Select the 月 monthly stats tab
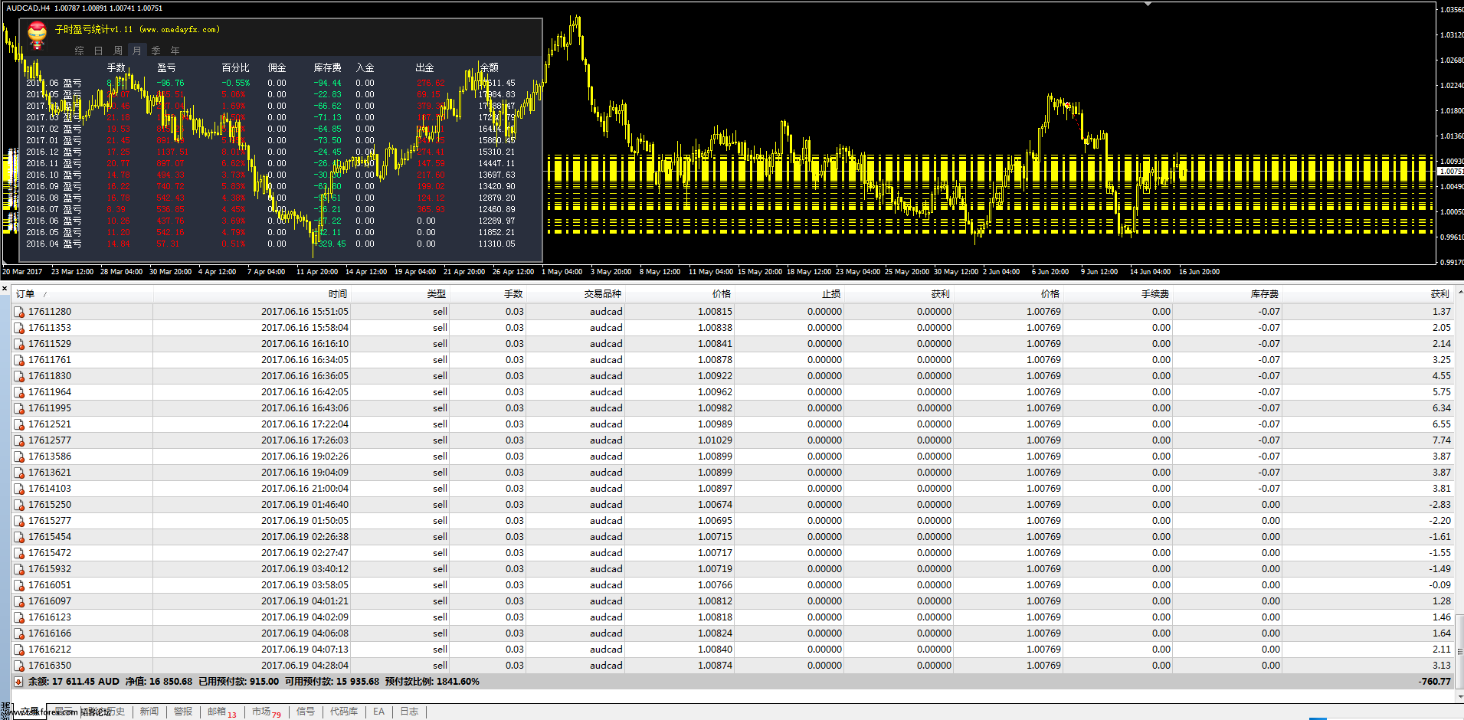Screen dimensions: 1464x720 [x=137, y=51]
